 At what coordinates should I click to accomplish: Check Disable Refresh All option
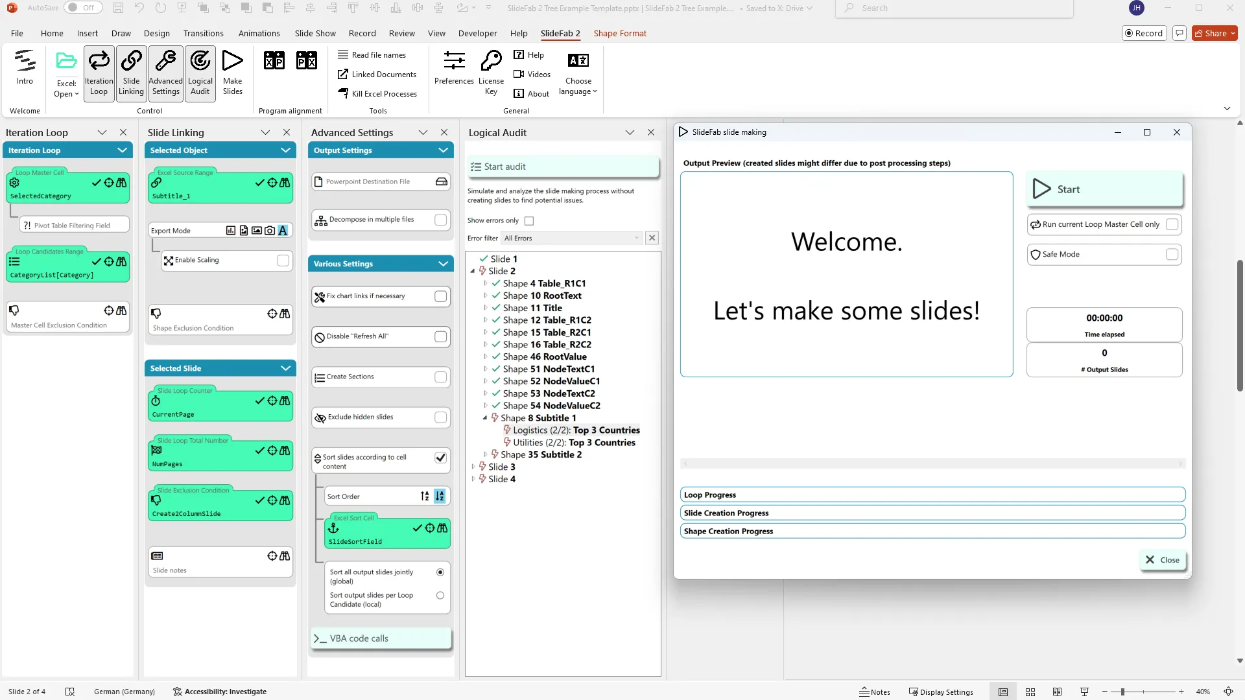(441, 336)
